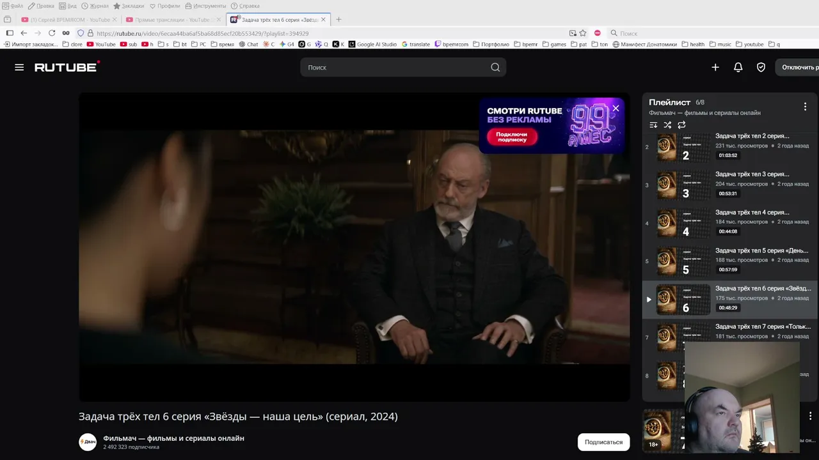Open the notifications bell
Screen dimensions: 819x460
click(x=738, y=67)
